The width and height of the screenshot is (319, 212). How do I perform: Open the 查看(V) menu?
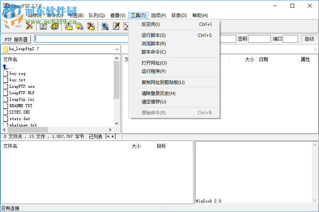pos(118,16)
